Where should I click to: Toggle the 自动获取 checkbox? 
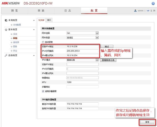click(x=43, y=42)
